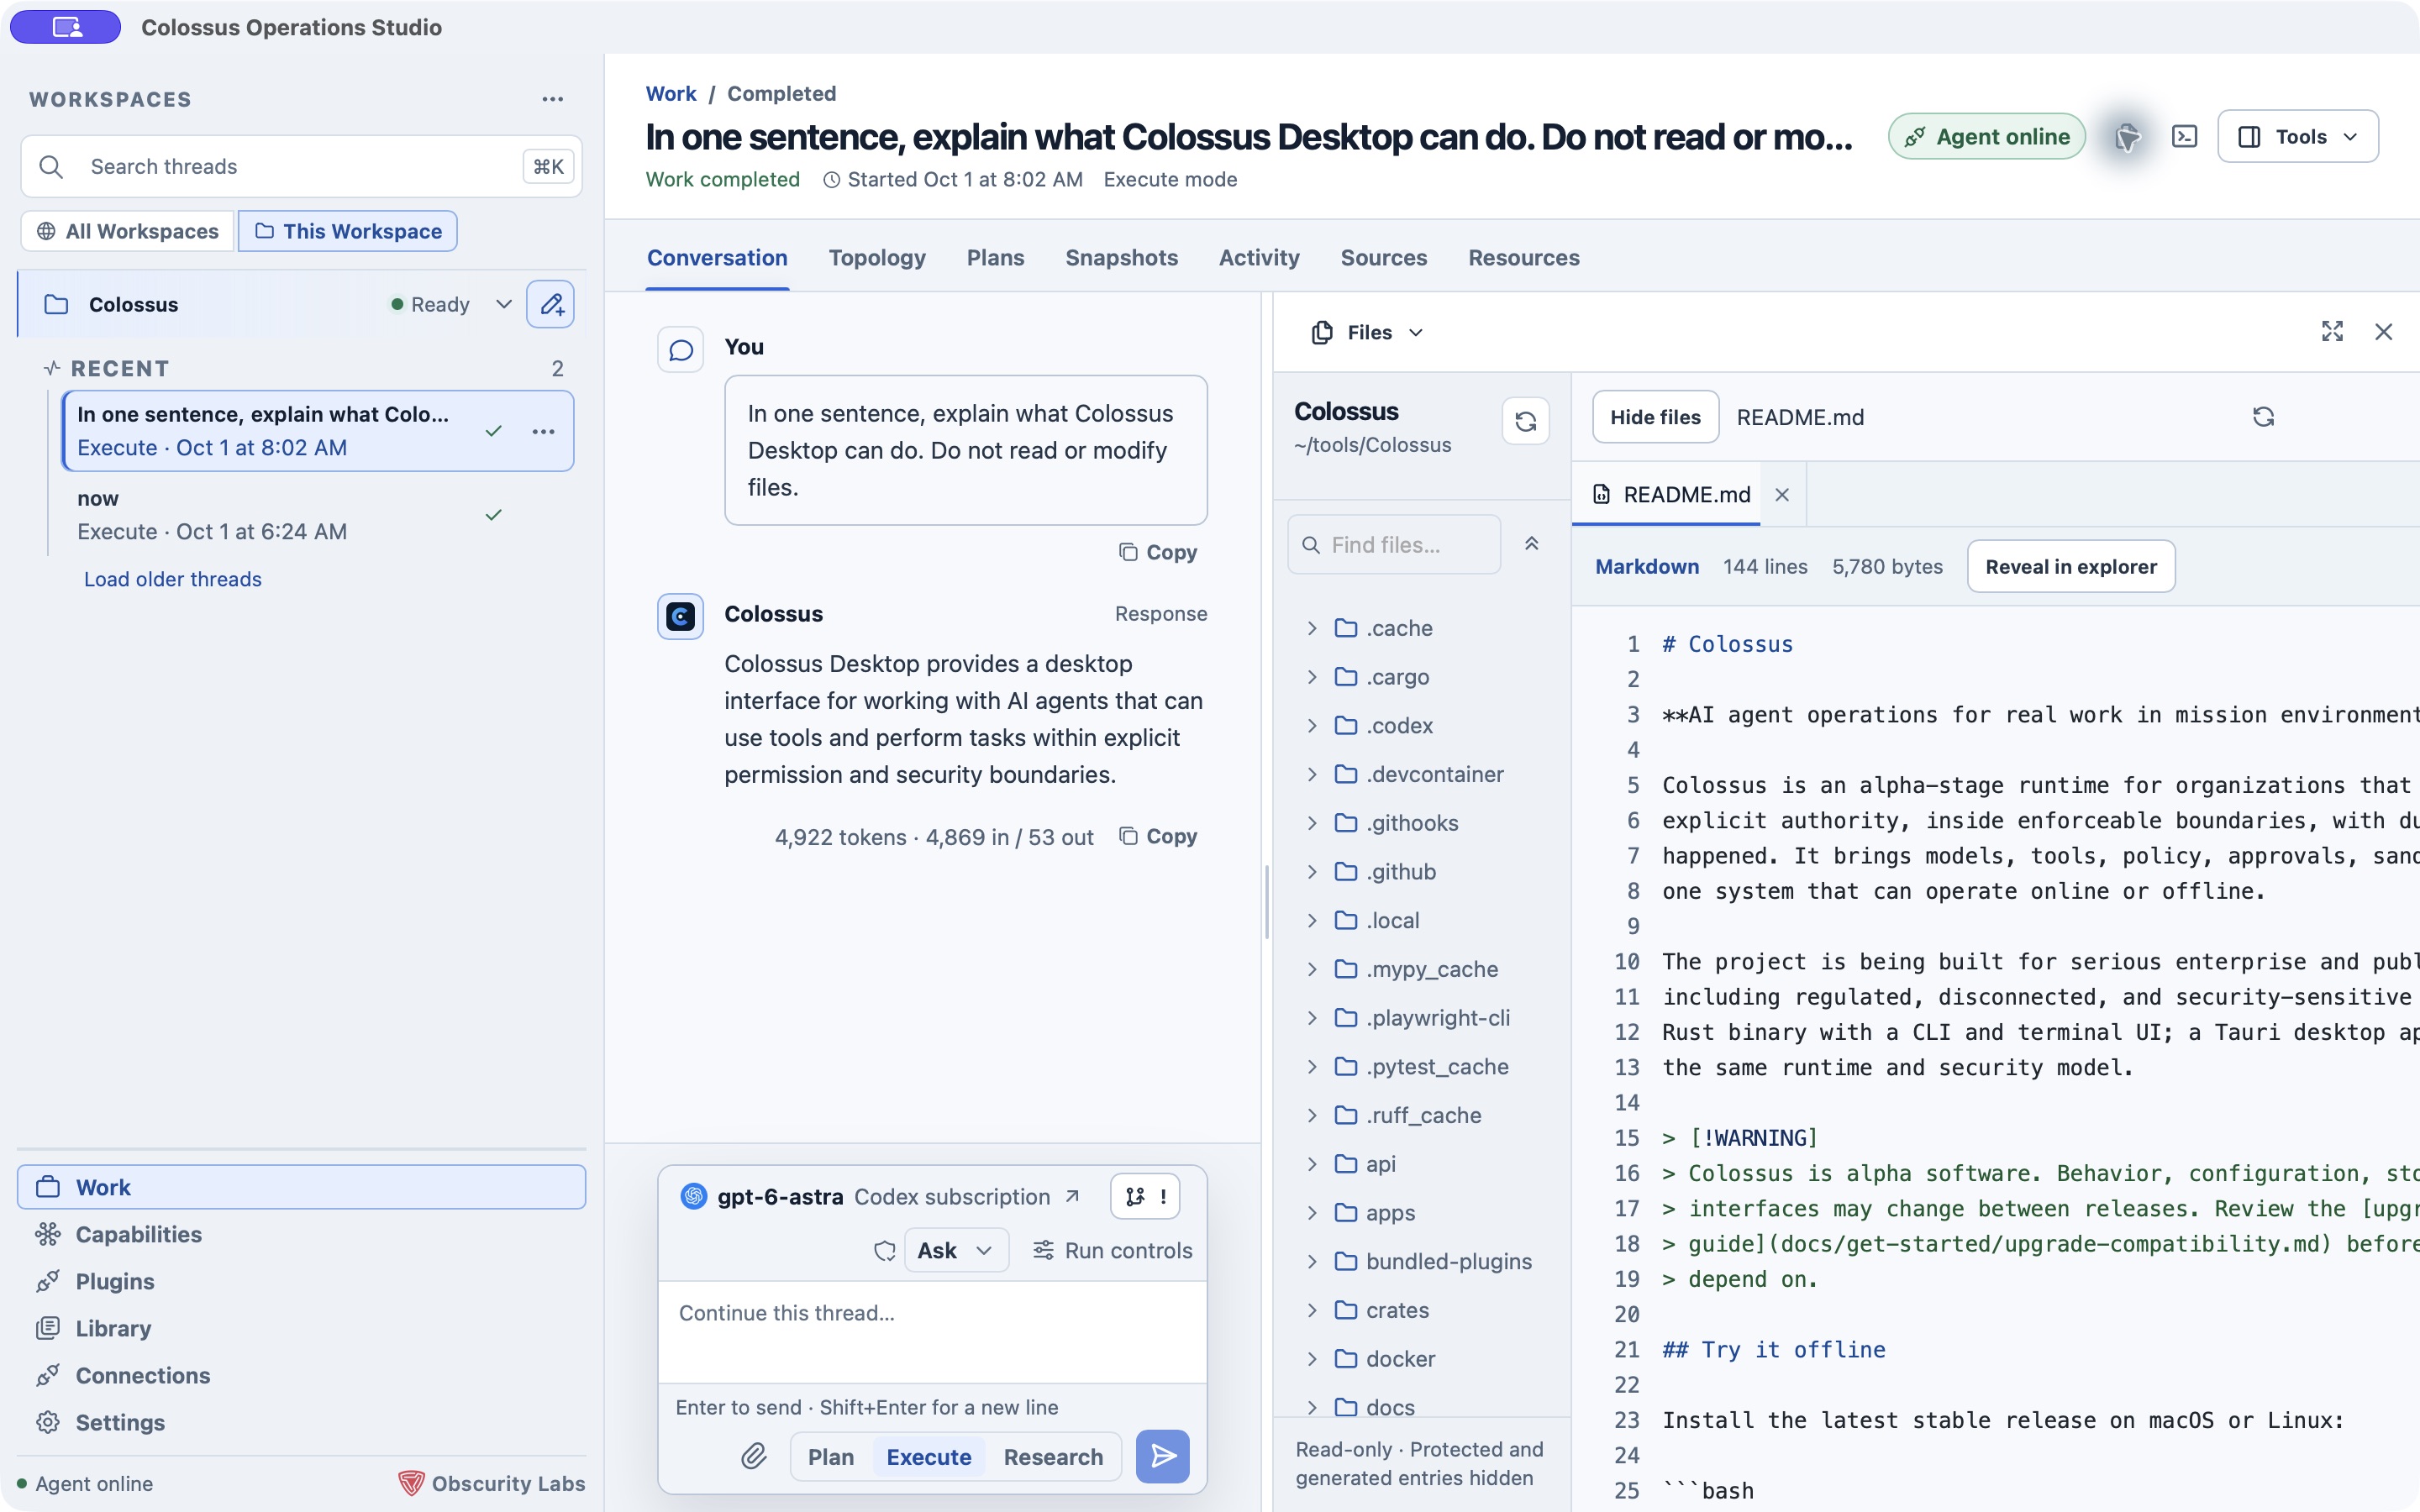Screen dimensions: 2420x1512
Task: Click the Continue this thread text box
Action: (932, 1332)
